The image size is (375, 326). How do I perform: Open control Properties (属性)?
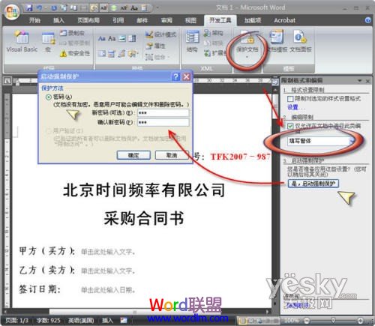pyautogui.click(x=155, y=46)
